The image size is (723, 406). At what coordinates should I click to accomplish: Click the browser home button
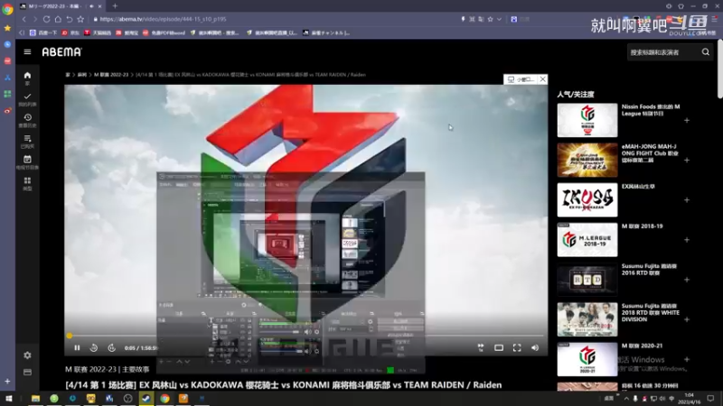58,19
